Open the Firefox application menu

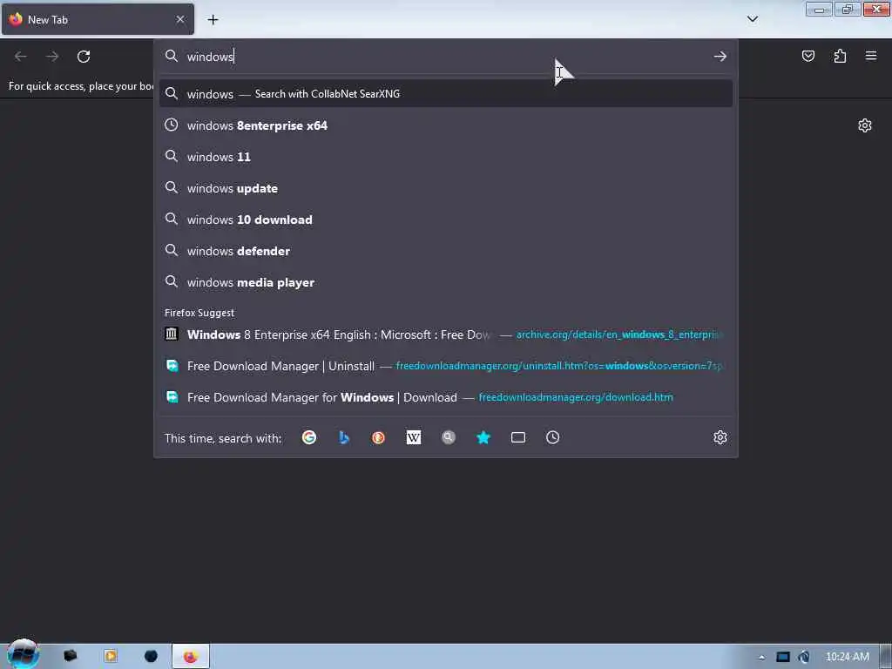pos(871,56)
